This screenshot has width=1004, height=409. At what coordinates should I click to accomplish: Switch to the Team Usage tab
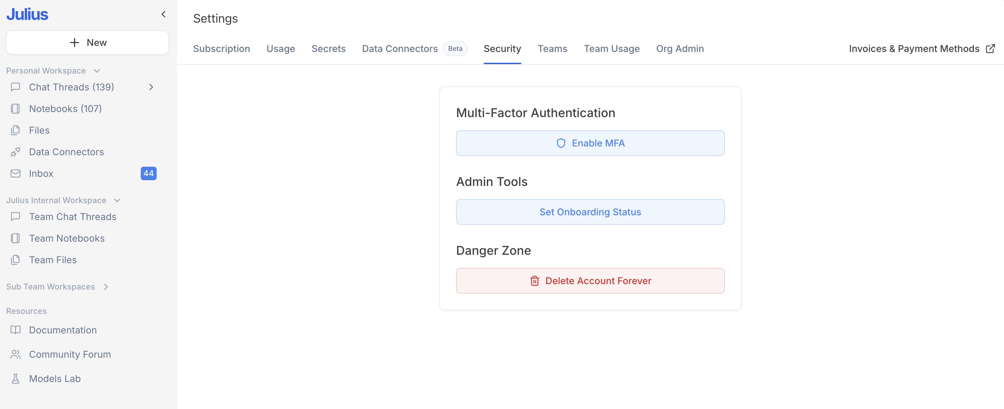pyautogui.click(x=611, y=49)
